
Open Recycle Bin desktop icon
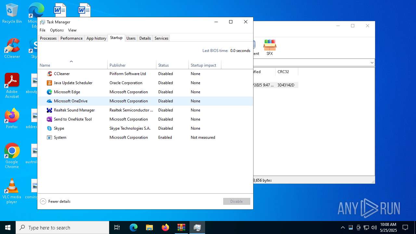[12, 14]
